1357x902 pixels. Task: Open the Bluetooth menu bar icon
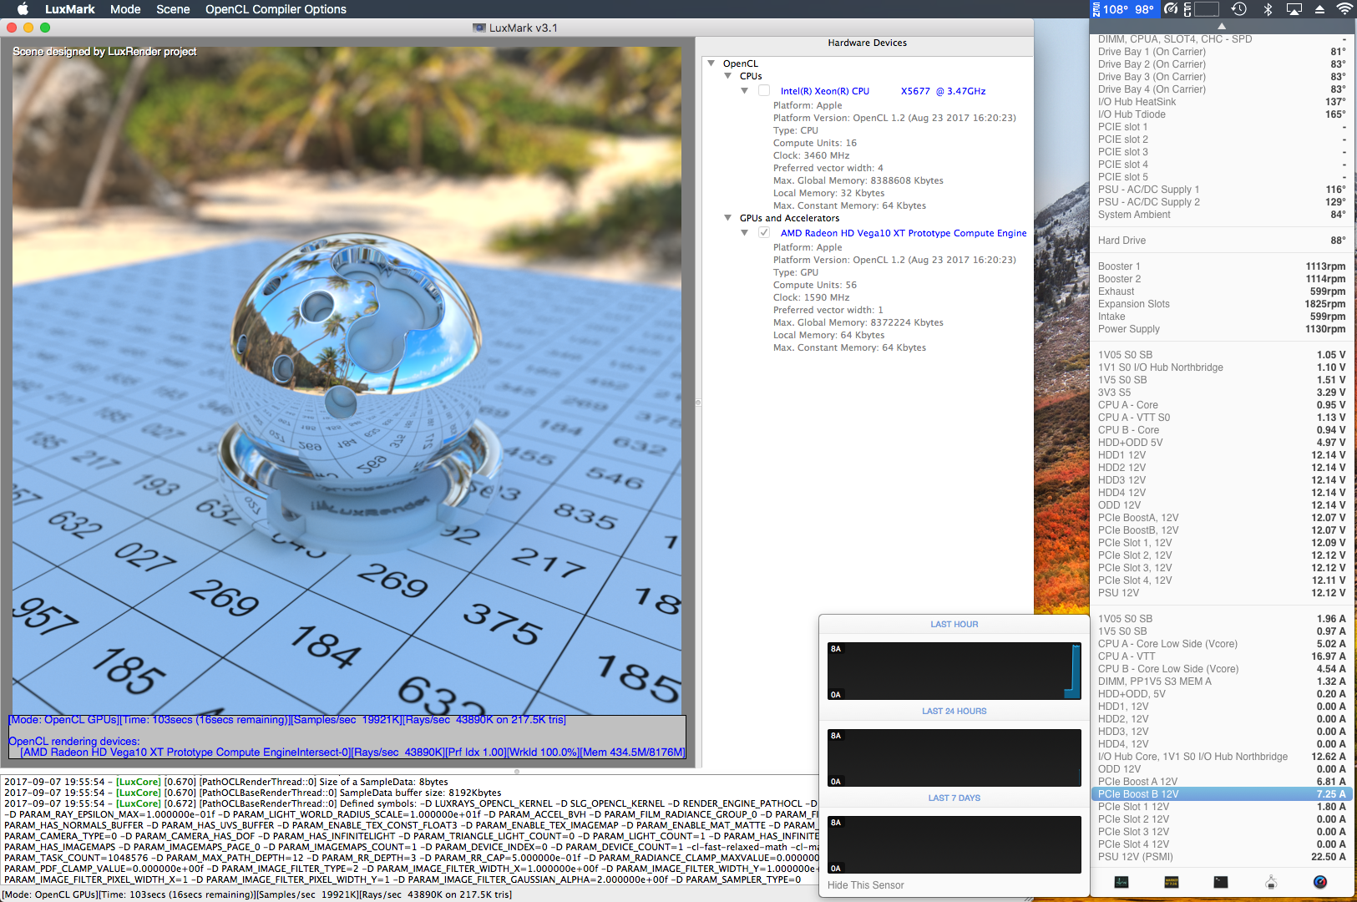pos(1268,9)
